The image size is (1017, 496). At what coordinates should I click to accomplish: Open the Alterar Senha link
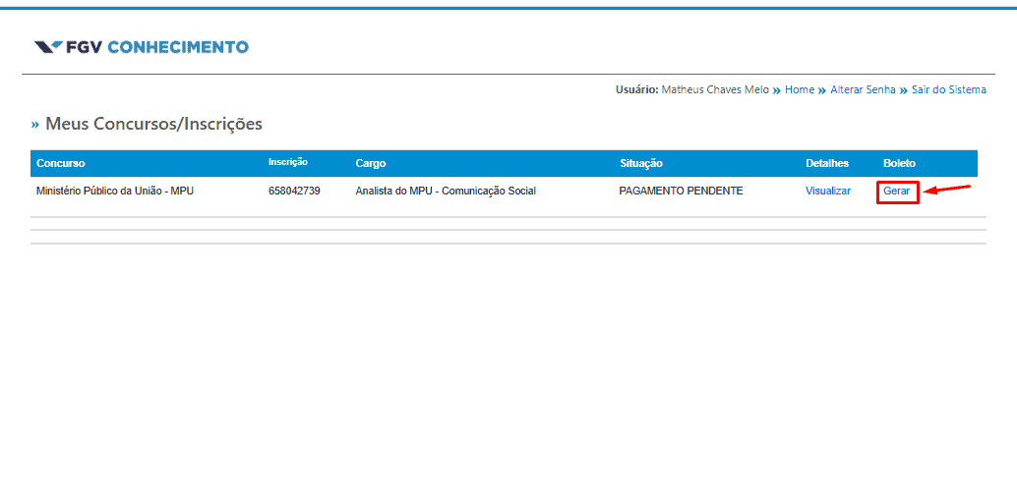(863, 90)
